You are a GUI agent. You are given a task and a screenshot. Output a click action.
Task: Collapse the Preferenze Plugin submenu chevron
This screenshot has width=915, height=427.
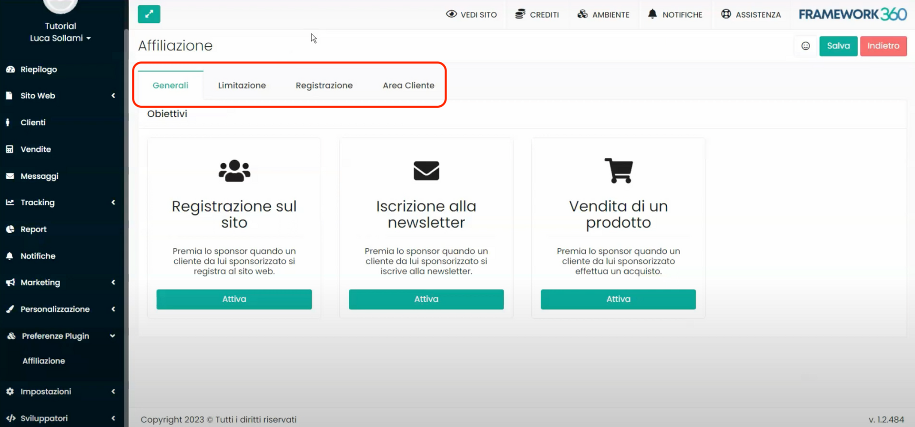[x=112, y=335]
